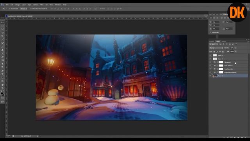Open the Auto-Select Group dropdown
This screenshot has height=141, width=250.
pos(23,9)
